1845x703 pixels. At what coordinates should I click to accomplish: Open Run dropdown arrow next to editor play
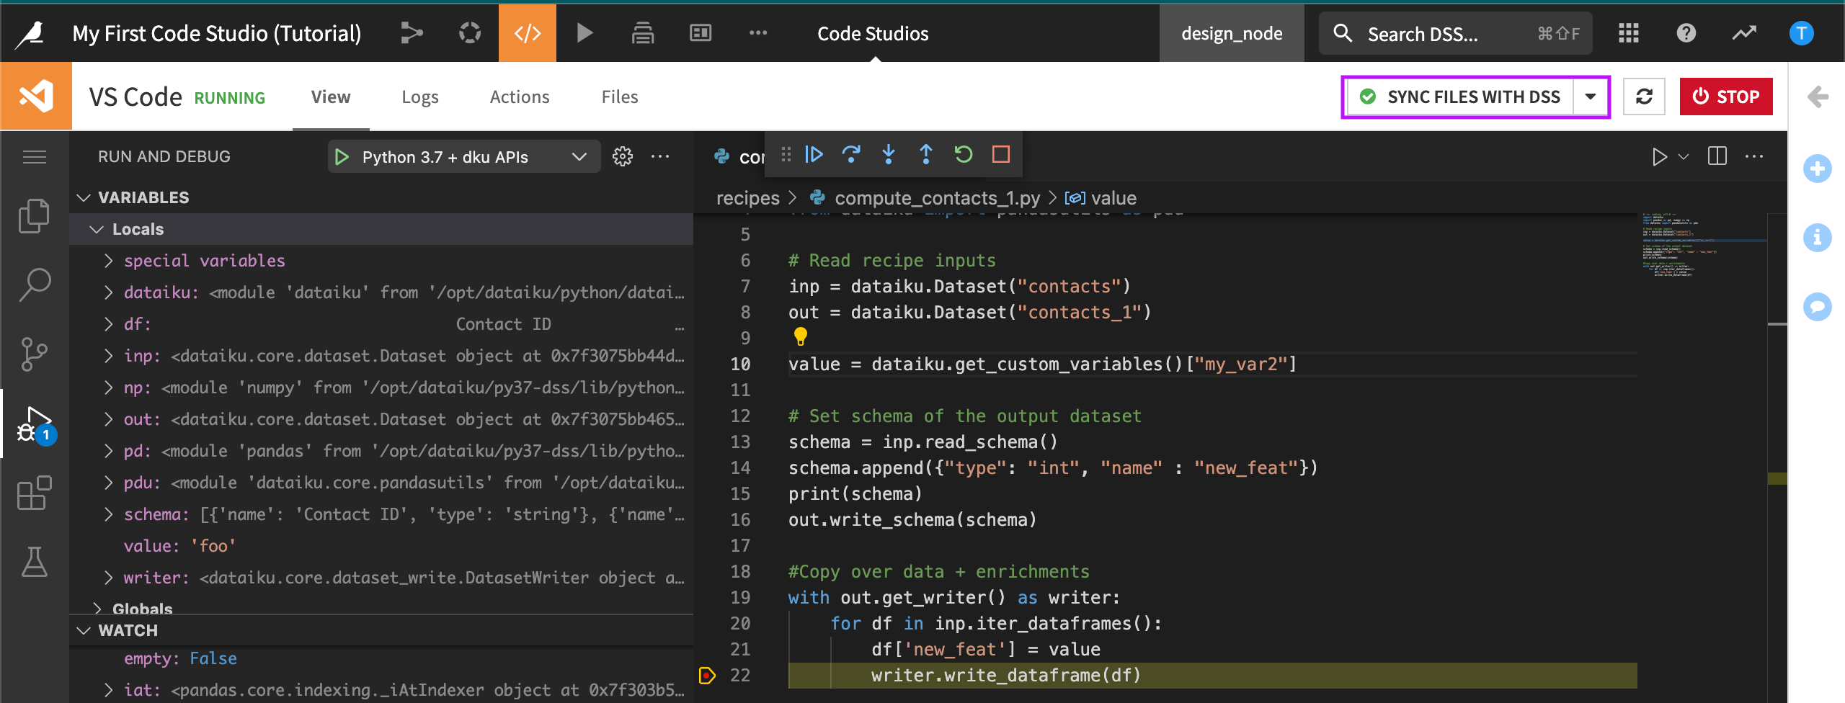click(1684, 157)
